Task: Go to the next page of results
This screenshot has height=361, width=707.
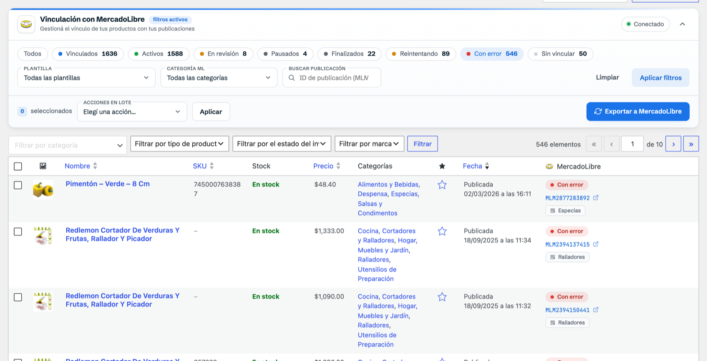Action: [x=673, y=144]
